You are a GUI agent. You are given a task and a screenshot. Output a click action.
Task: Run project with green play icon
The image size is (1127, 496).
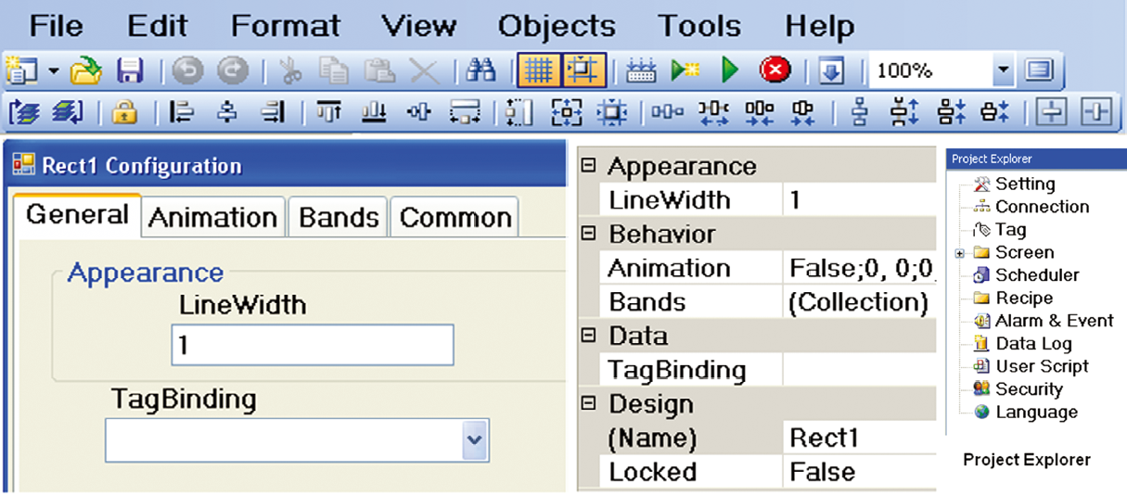(730, 70)
